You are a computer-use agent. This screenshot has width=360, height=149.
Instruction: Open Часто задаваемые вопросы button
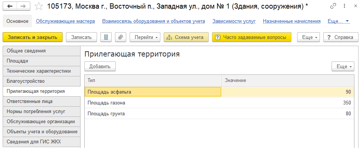click(252, 37)
